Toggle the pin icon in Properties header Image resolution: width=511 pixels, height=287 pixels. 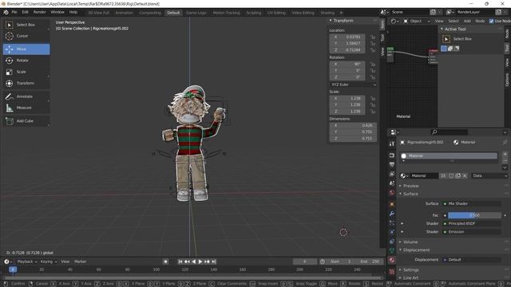(x=505, y=142)
